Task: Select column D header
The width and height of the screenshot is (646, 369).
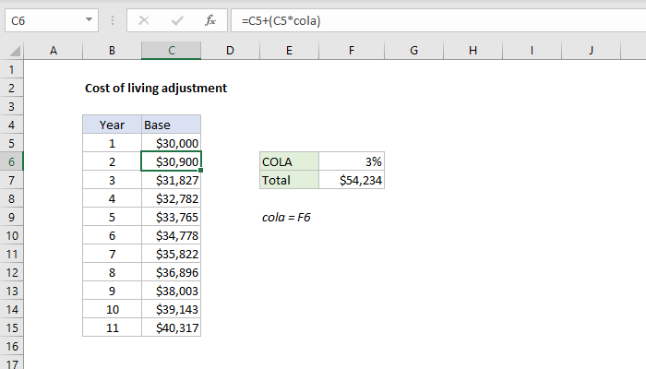Action: point(230,51)
